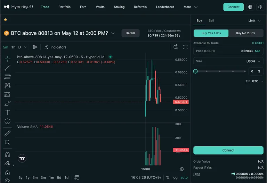
Task: Open the emoji icons tool
Action: [x=7, y=121]
